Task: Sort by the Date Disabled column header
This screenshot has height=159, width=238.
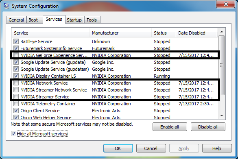Action: click(x=197, y=33)
